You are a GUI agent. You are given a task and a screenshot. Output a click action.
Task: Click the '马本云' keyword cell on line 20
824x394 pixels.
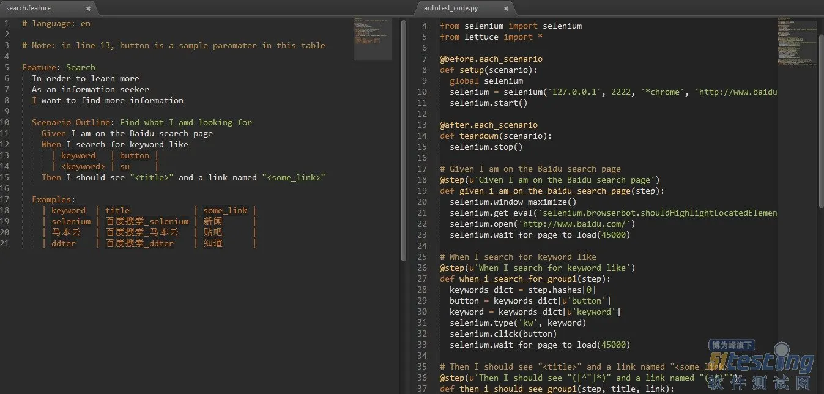pos(66,232)
